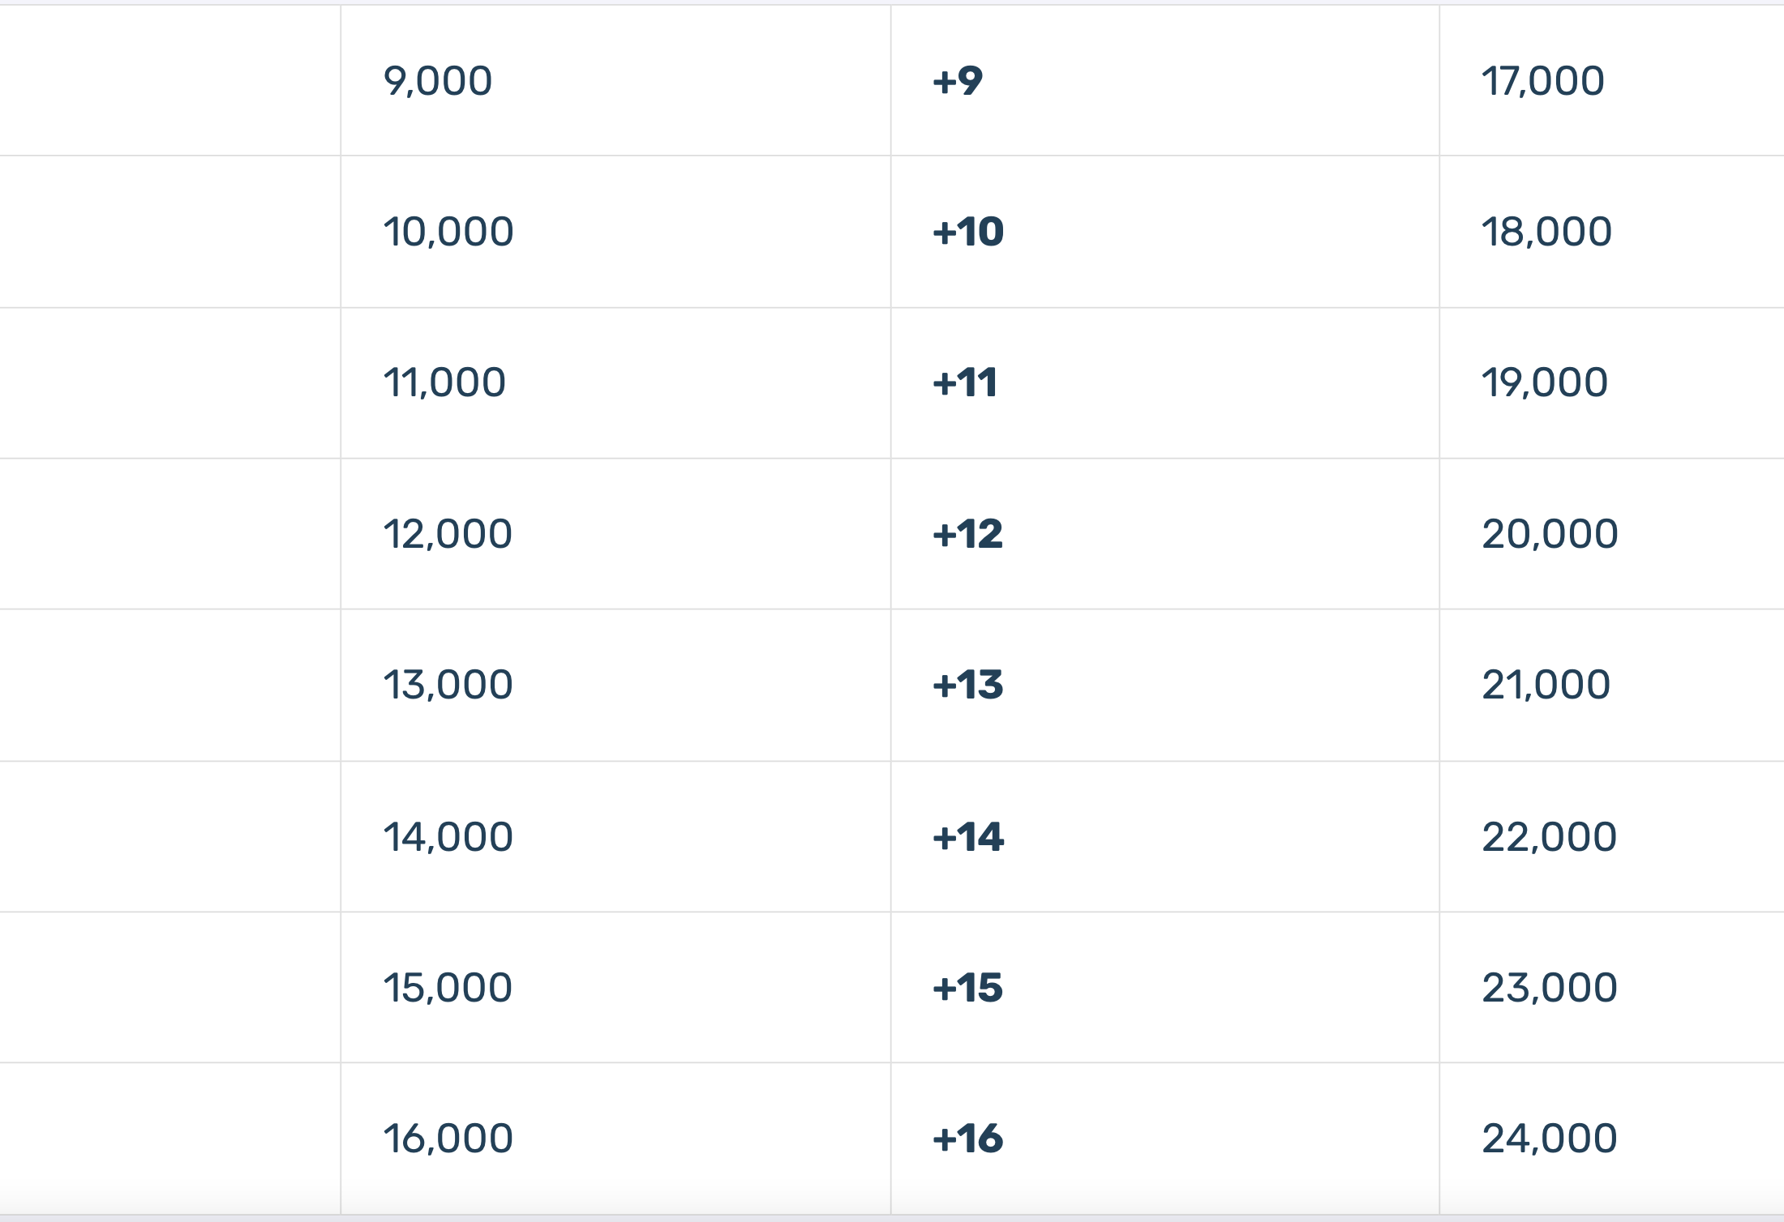Image resolution: width=1784 pixels, height=1222 pixels.
Task: Select the 24,000 cell
Action: (x=1612, y=1139)
